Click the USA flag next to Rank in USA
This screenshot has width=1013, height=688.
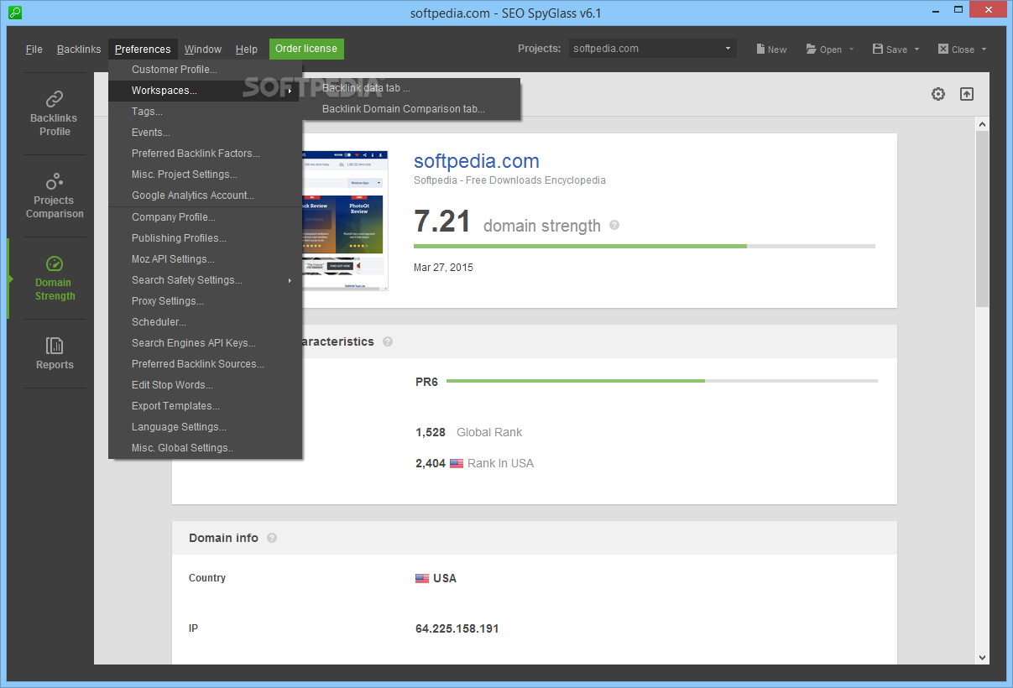pos(457,463)
